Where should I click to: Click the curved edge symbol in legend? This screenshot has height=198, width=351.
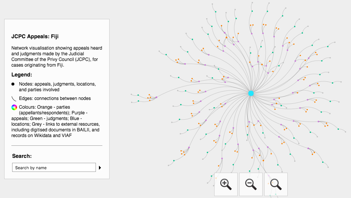14,98
